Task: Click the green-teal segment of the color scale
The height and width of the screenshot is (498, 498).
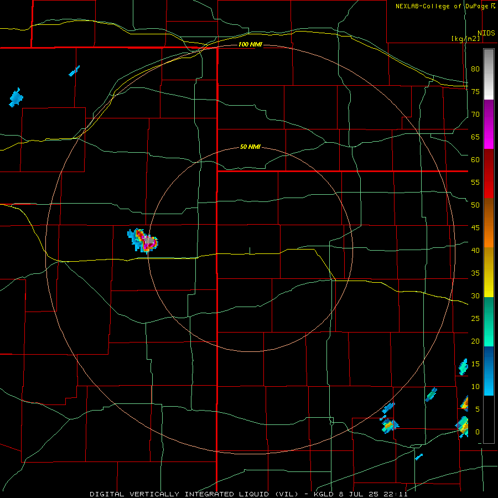Action: click(x=489, y=321)
